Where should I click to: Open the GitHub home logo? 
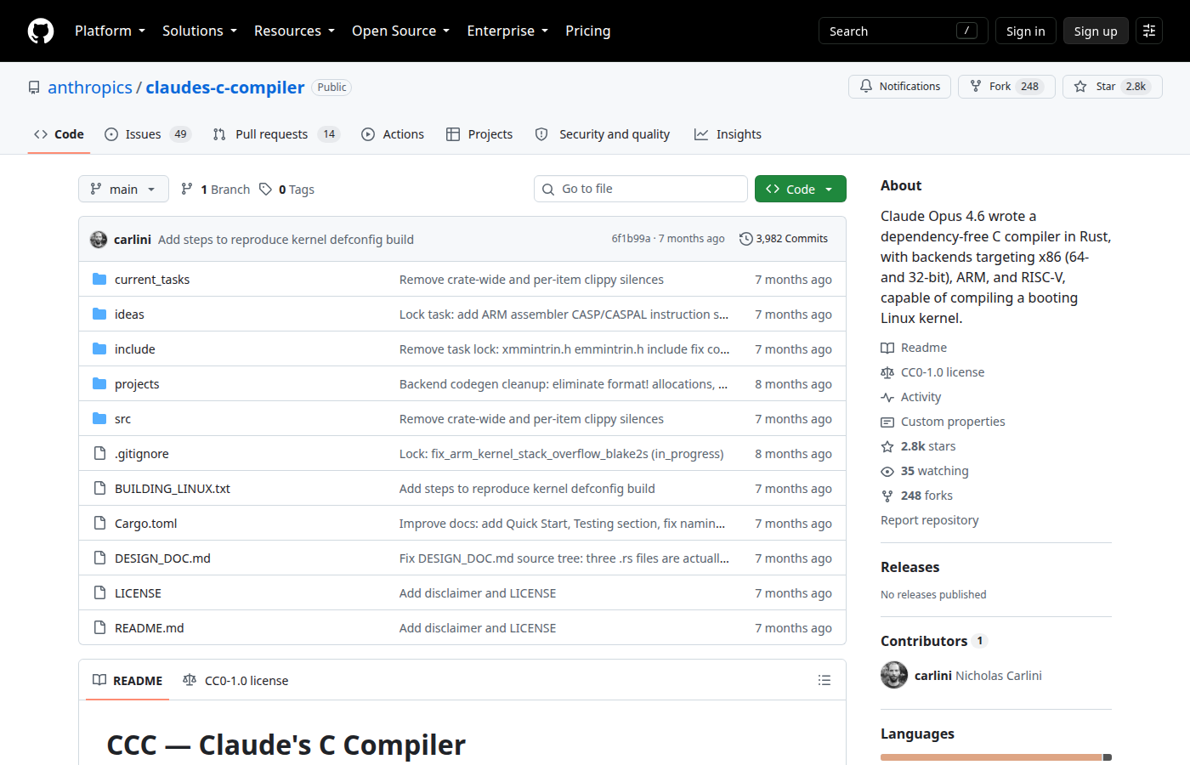41,31
